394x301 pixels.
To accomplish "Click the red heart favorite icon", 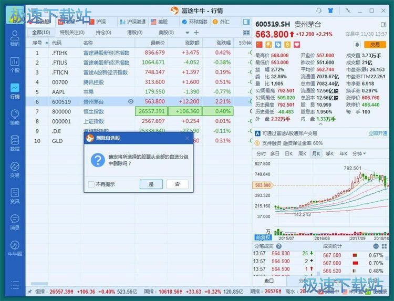I will [297, 45].
